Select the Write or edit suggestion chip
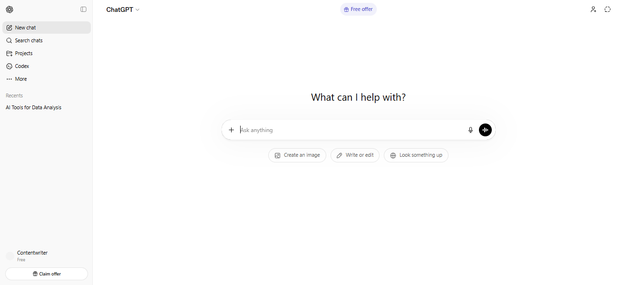Viewport: 624px width, 285px height. [x=355, y=155]
